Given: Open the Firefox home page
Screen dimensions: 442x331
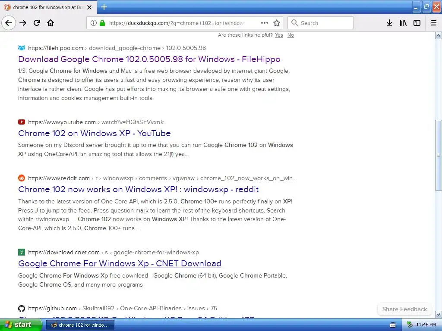Looking at the screenshot, I should coord(51,23).
